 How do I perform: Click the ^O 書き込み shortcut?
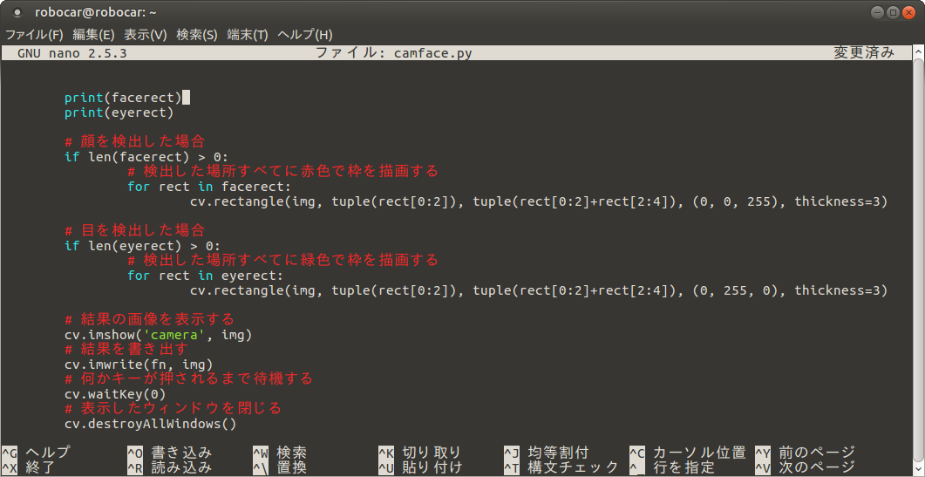169,453
